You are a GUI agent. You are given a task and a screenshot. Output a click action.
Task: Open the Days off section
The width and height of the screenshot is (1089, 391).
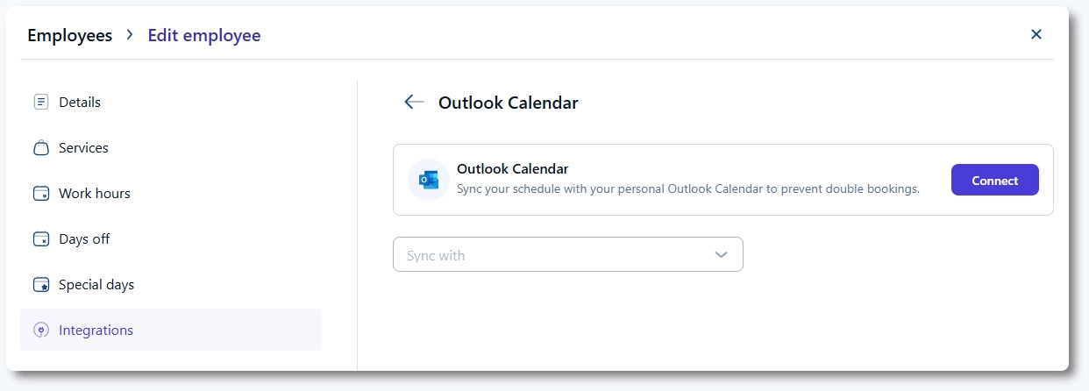tap(84, 239)
